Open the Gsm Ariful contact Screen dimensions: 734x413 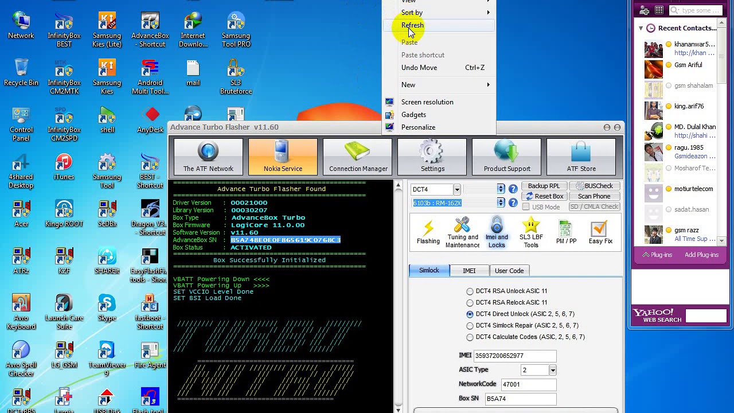[679, 69]
